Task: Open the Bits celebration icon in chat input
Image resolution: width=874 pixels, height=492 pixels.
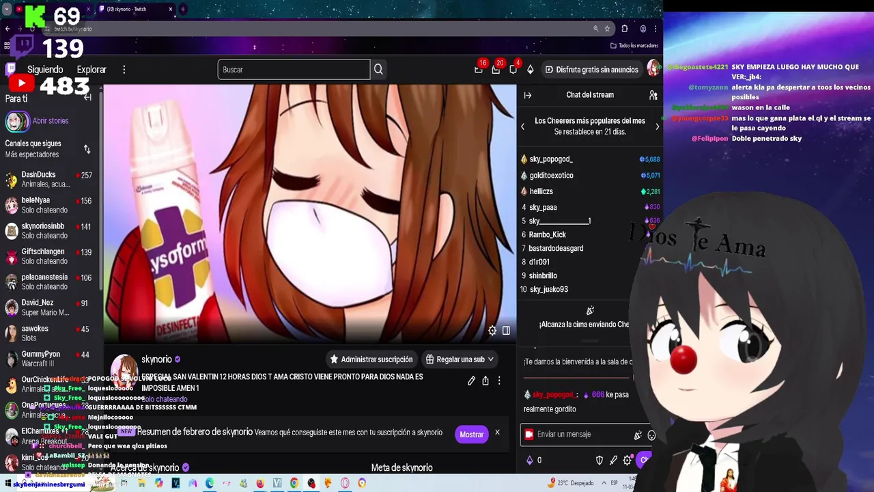Action: [638, 435]
